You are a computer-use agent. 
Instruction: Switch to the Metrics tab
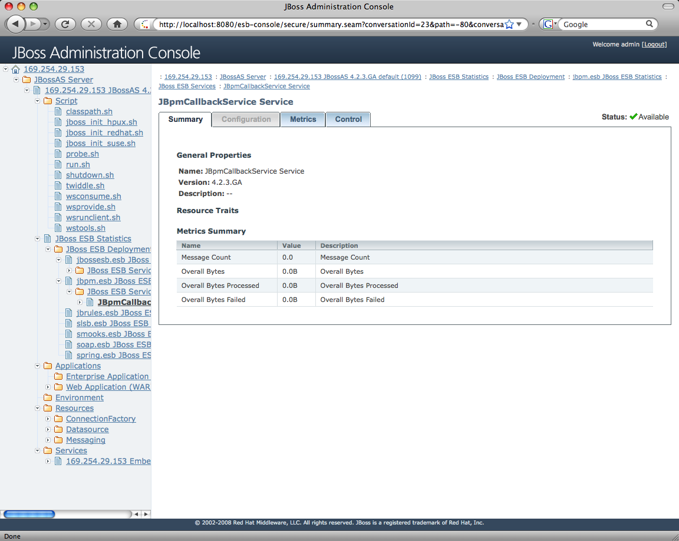[x=303, y=120]
